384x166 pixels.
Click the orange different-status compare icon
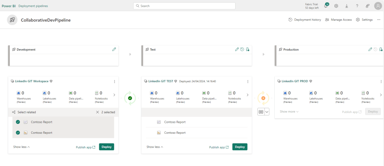[x=263, y=98]
